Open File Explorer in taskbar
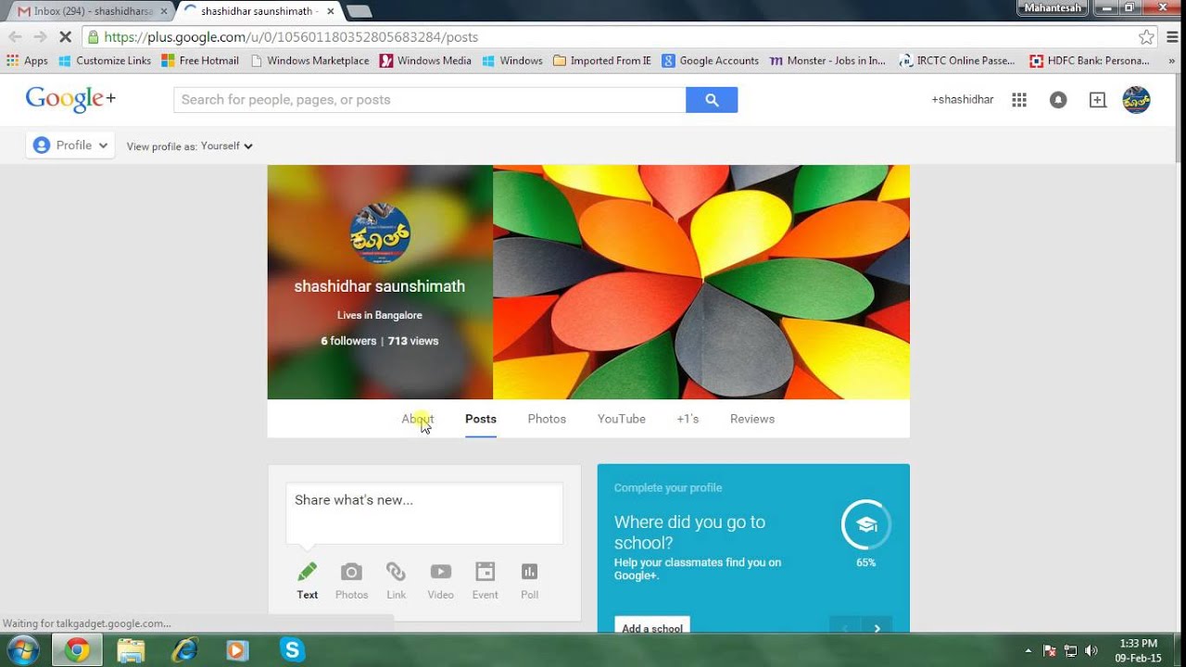The height and width of the screenshot is (667, 1186). [132, 650]
